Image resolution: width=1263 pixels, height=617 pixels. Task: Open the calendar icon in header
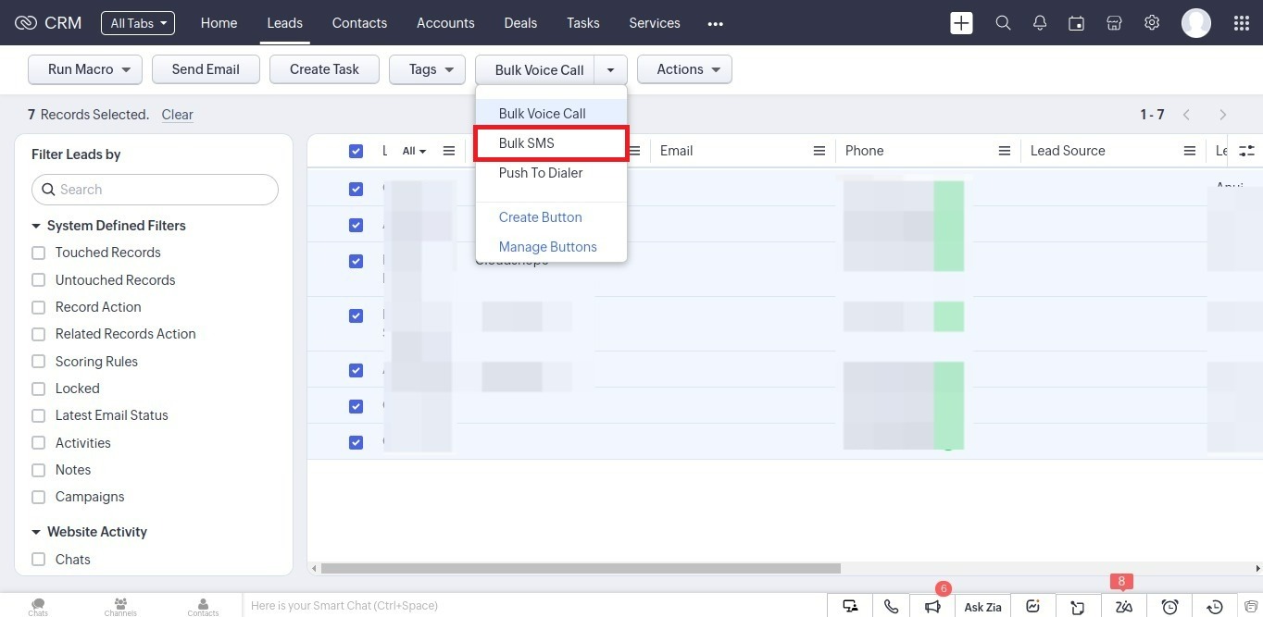[x=1076, y=23]
